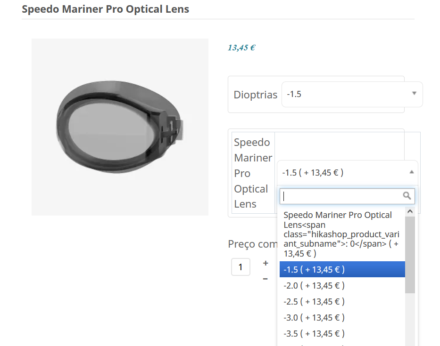Click the Dioptrias select box showing -1.5
Image resolution: width=440 pixels, height=346 pixels.
352,95
